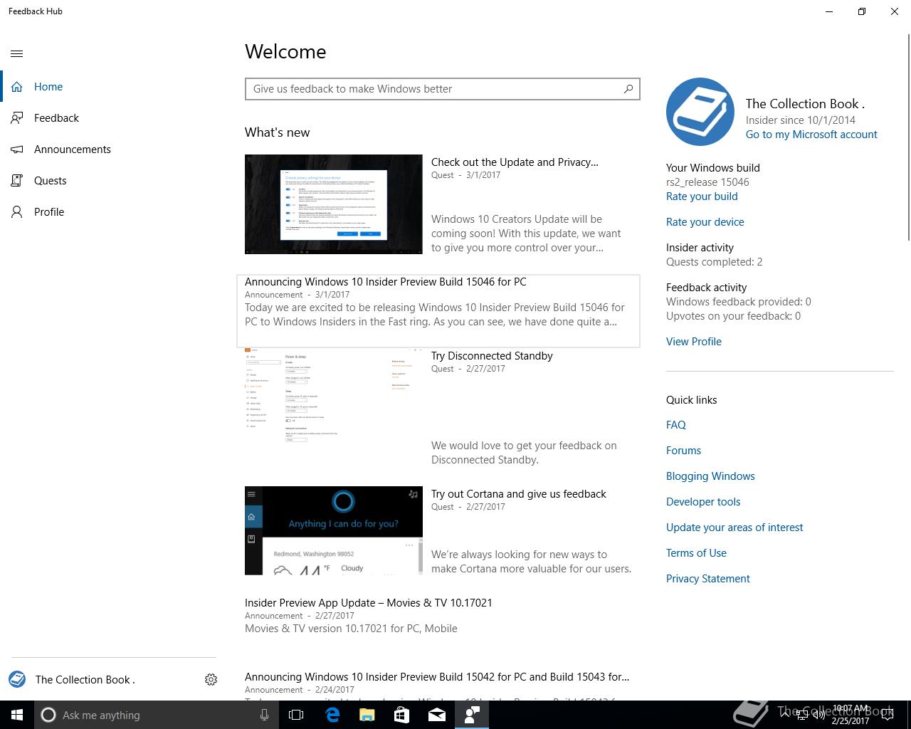The width and height of the screenshot is (911, 729).
Task: Open Build 15042 and 15043 announcement title
Action: (437, 677)
